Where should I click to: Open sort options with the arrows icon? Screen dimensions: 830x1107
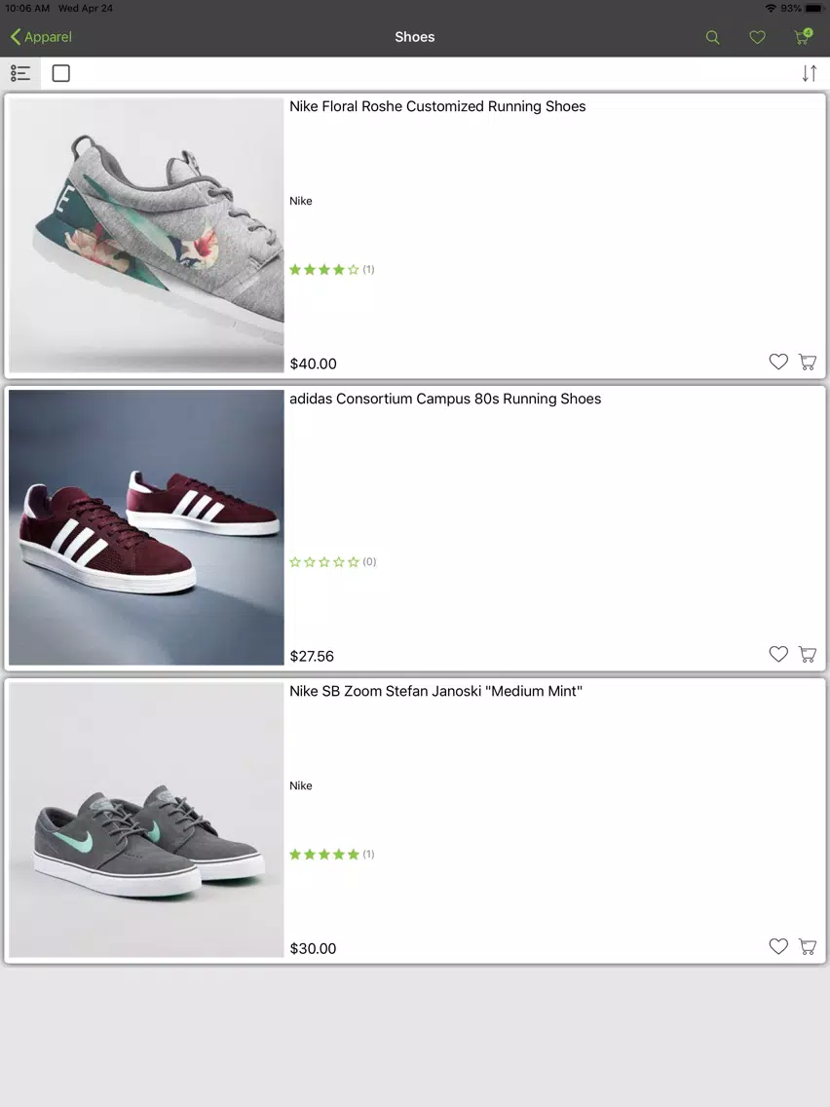810,73
